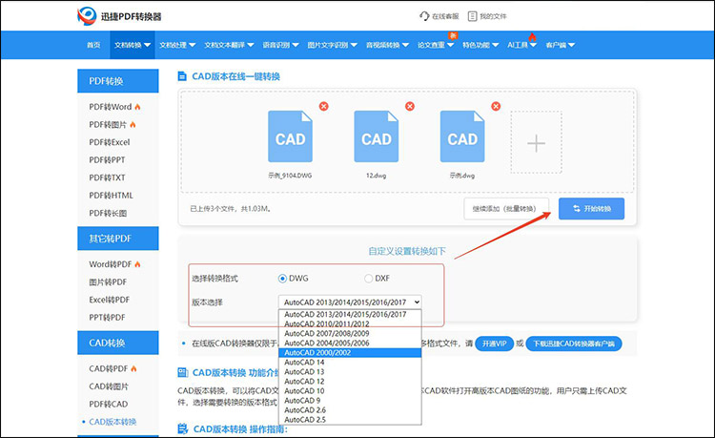Choose AutoCAD 13 option
Viewport: 715px width, 438px height.
350,372
